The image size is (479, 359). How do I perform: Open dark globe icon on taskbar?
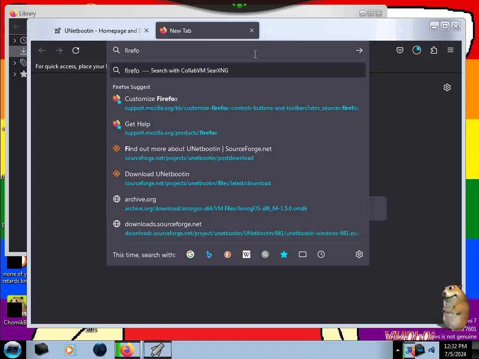point(100,350)
